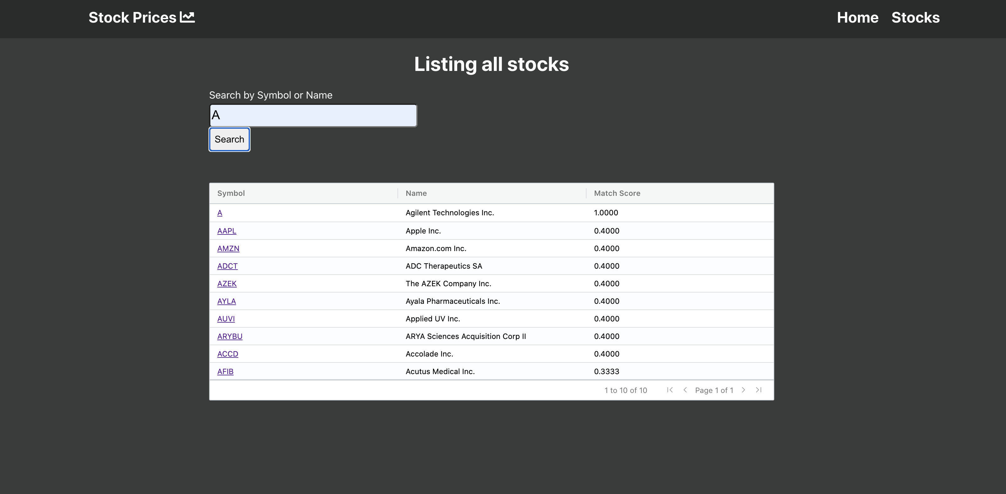Click the AYLA symbol link
1006x494 pixels.
[226, 301]
